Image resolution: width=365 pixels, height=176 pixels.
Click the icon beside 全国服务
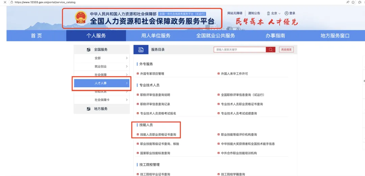coord(89,49)
